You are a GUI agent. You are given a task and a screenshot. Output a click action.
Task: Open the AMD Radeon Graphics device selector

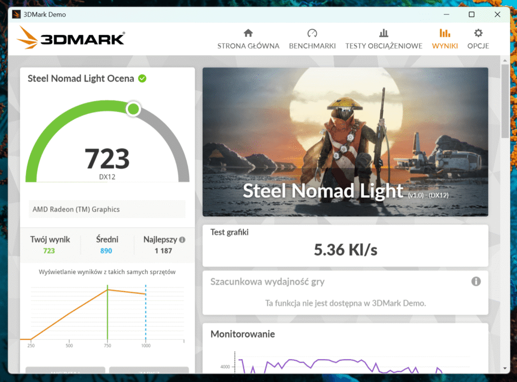point(107,209)
